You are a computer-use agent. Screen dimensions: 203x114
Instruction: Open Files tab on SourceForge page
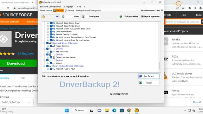pyautogui.click(x=23, y=78)
